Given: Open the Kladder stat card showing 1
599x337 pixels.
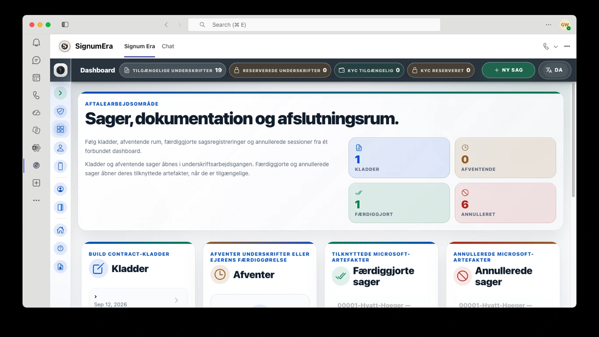Looking at the screenshot, I should tap(399, 158).
